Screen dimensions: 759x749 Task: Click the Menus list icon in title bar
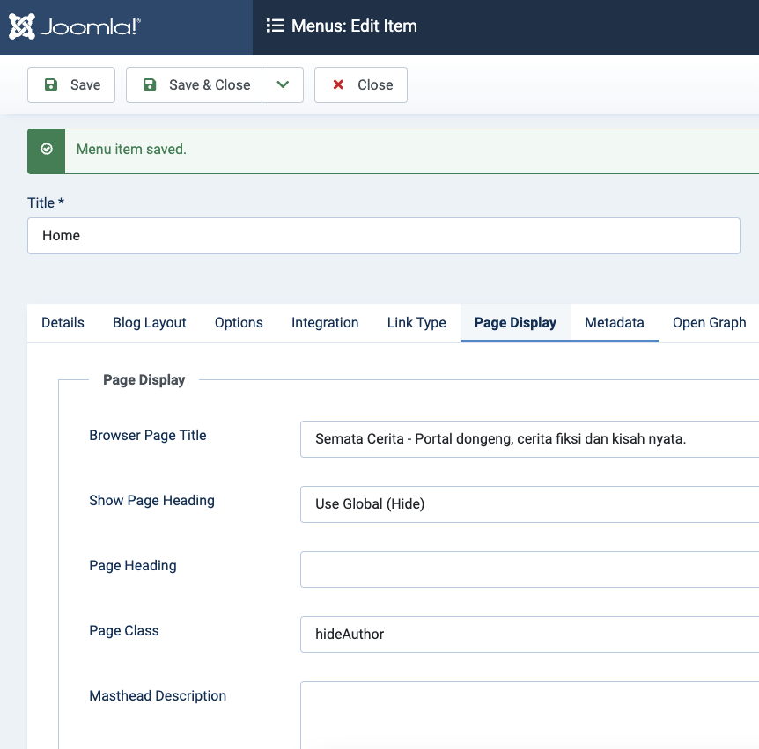275,26
